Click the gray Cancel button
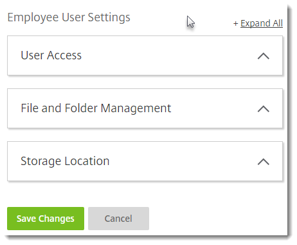Viewport: 297px width, 245px height. tap(118, 219)
